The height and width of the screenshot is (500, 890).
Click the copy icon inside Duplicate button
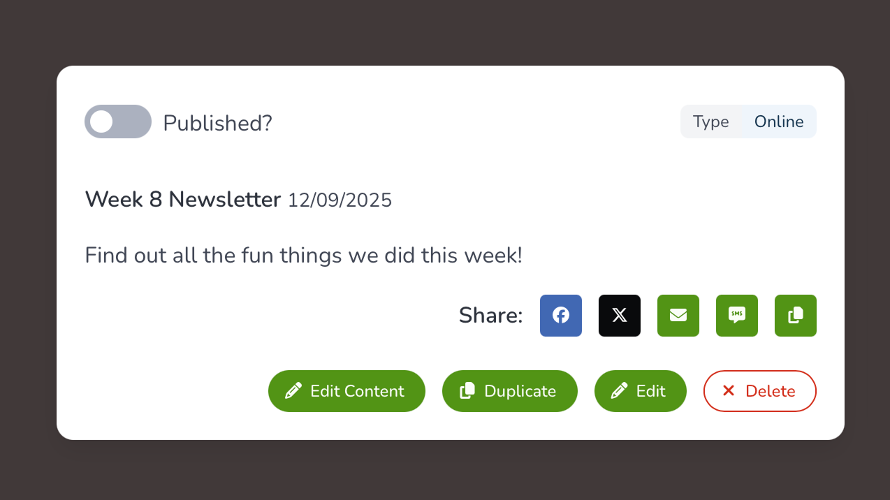click(x=467, y=391)
